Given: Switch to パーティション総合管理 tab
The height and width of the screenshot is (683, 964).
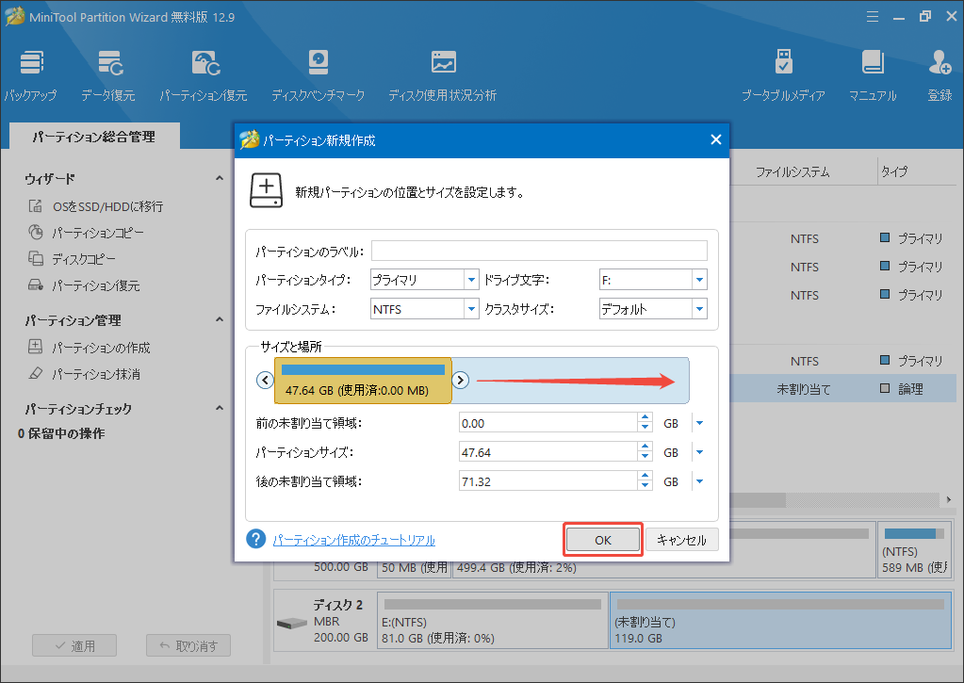Looking at the screenshot, I should pos(94,137).
